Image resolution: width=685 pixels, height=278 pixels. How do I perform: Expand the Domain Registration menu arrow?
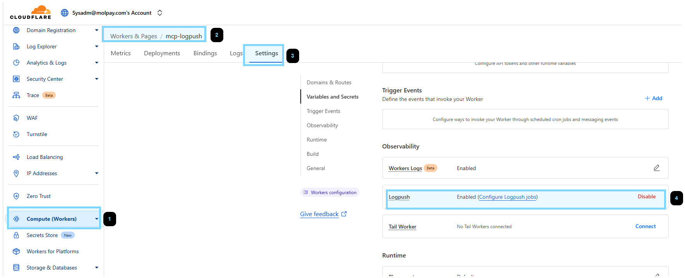(97, 30)
